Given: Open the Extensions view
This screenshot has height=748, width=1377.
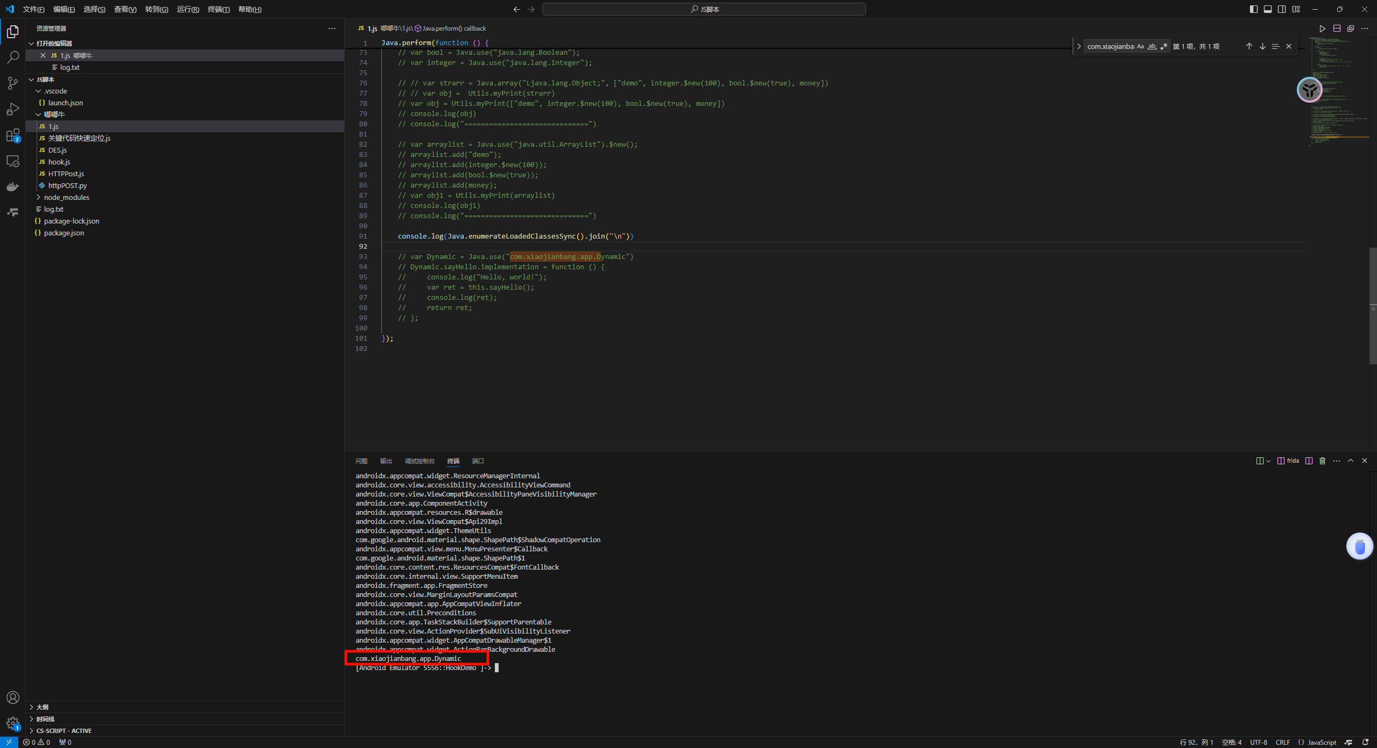Looking at the screenshot, I should coord(13,135).
